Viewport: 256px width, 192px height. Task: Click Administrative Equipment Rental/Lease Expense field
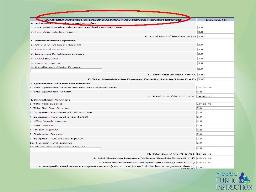216,54
